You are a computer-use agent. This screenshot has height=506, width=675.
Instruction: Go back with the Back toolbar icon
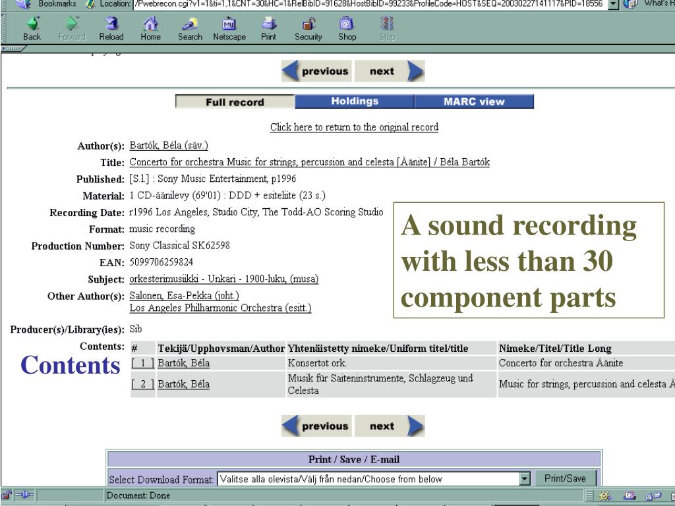pyautogui.click(x=32, y=28)
